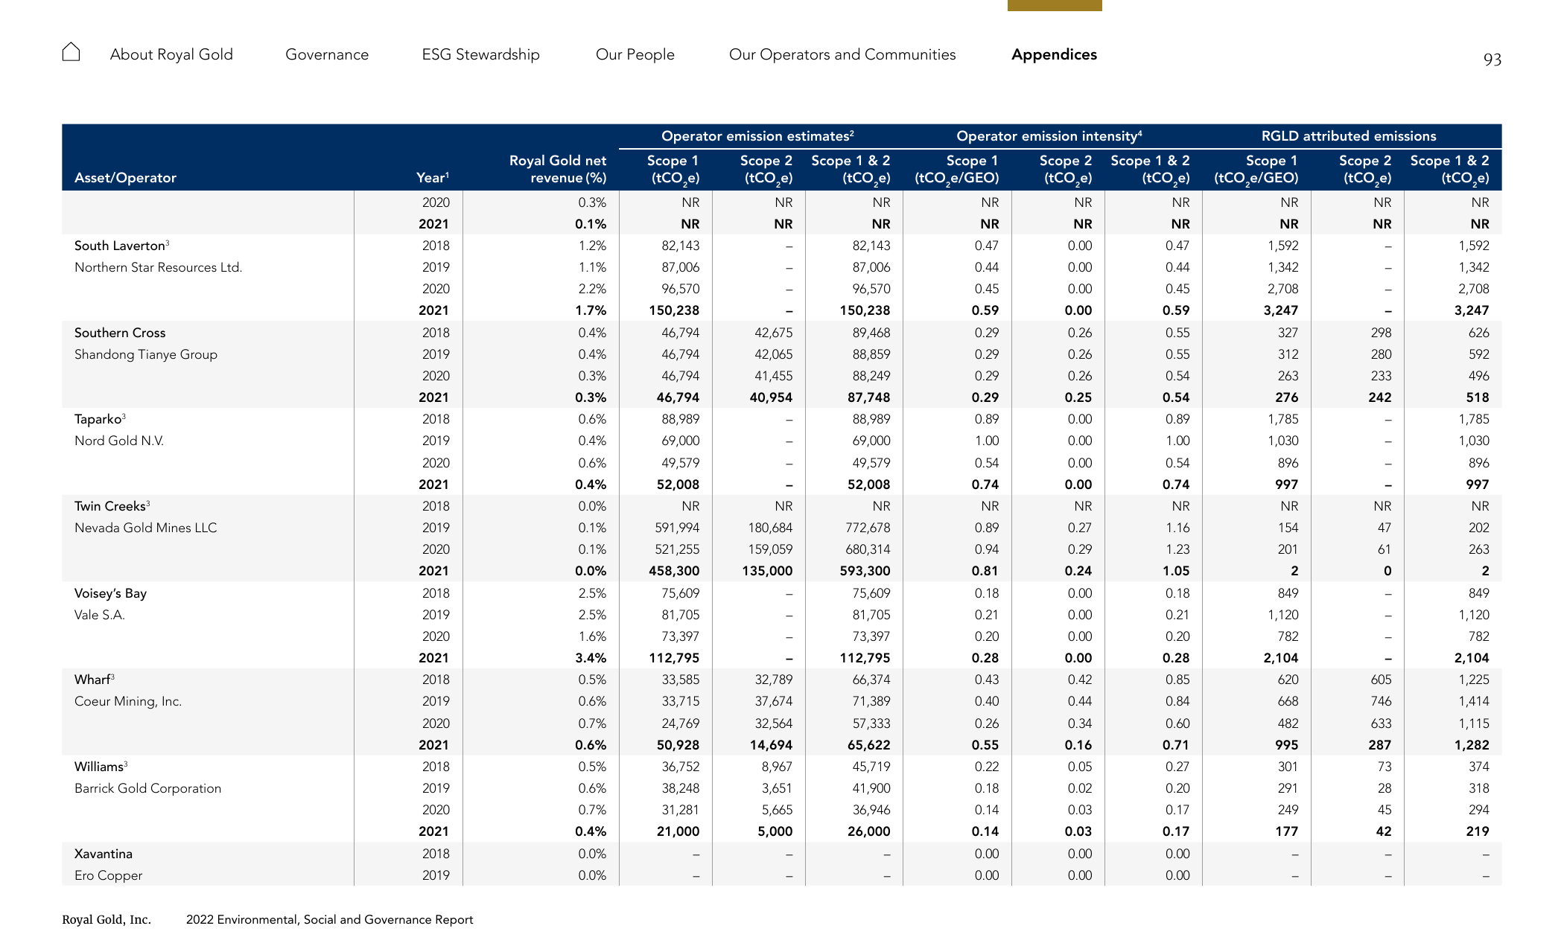Click the Operator emission intensity heading
The width and height of the screenshot is (1564, 949).
click(x=1049, y=136)
